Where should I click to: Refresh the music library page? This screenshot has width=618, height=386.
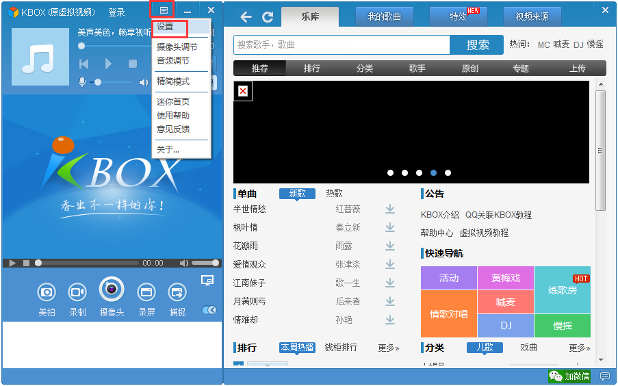click(268, 17)
